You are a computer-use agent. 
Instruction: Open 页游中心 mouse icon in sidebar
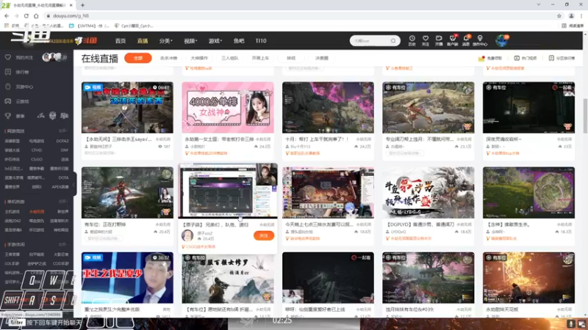point(8,87)
